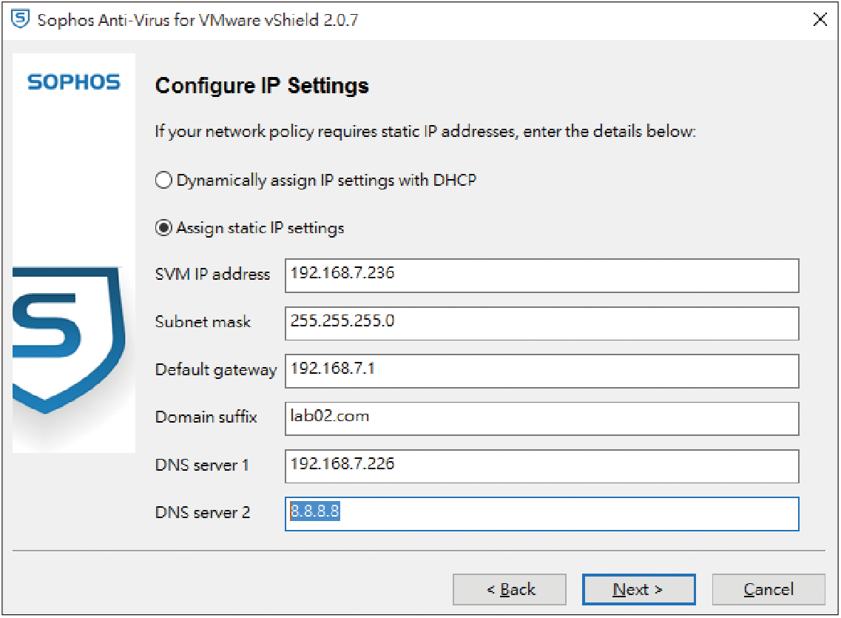Select Dynamically assign IP settings with DHCP
The height and width of the screenshot is (618, 841).
[x=315, y=181]
